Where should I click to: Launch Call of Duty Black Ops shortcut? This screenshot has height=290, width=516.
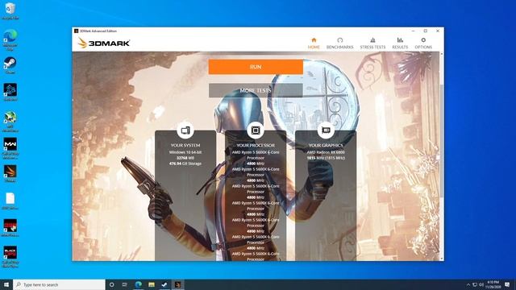coord(10,256)
